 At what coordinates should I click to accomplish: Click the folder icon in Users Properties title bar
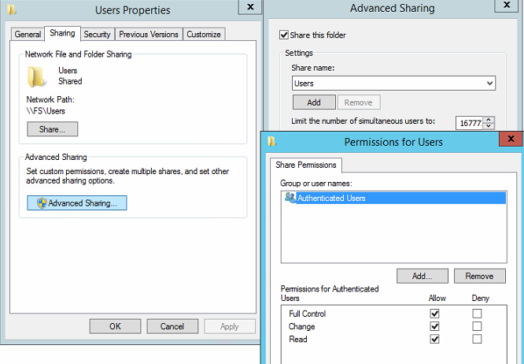point(11,9)
